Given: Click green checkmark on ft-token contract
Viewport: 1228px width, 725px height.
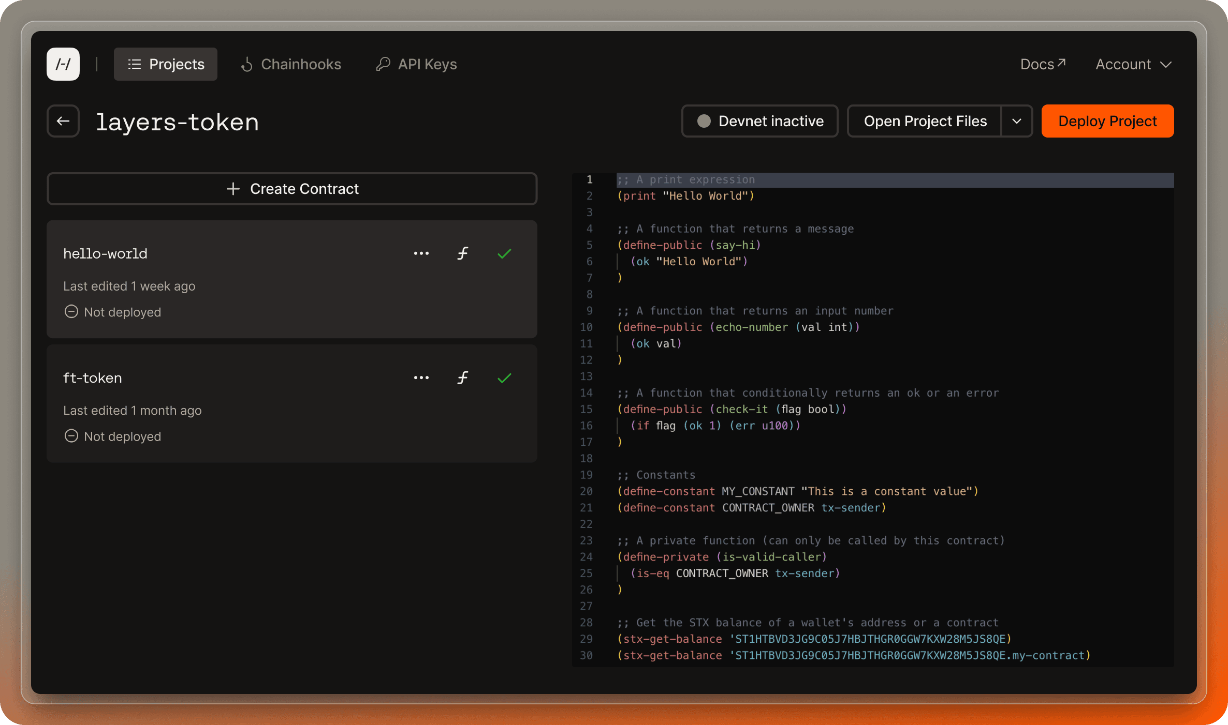Looking at the screenshot, I should tap(504, 377).
